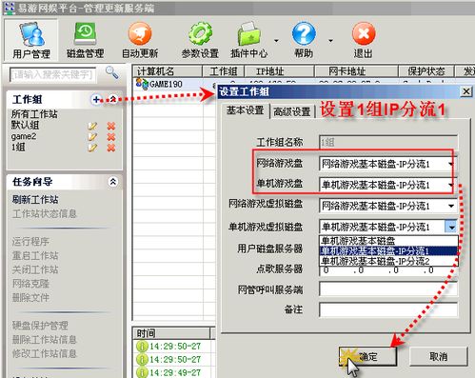Image resolution: width=475 pixels, height=378 pixels.
Task: Click the search magnifier icon
Action: pyautogui.click(x=111, y=72)
